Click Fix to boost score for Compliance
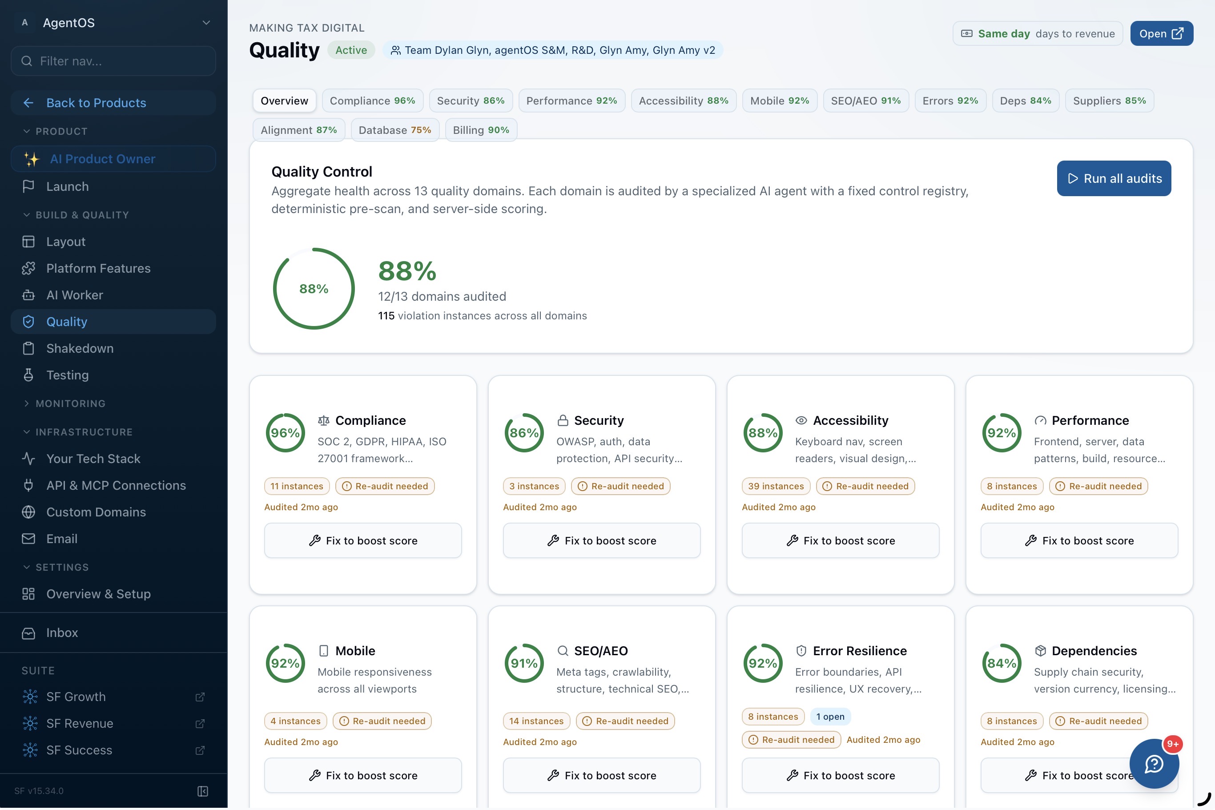Image resolution: width=1215 pixels, height=810 pixels. [x=362, y=540]
